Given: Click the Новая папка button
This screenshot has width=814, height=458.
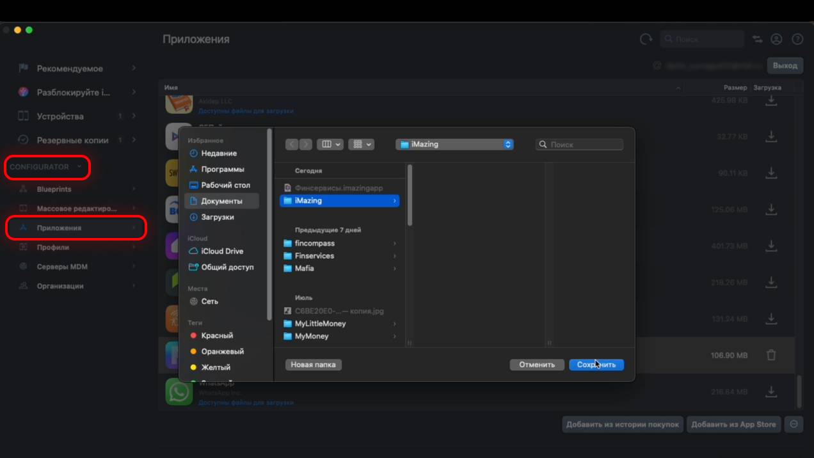Looking at the screenshot, I should (313, 365).
